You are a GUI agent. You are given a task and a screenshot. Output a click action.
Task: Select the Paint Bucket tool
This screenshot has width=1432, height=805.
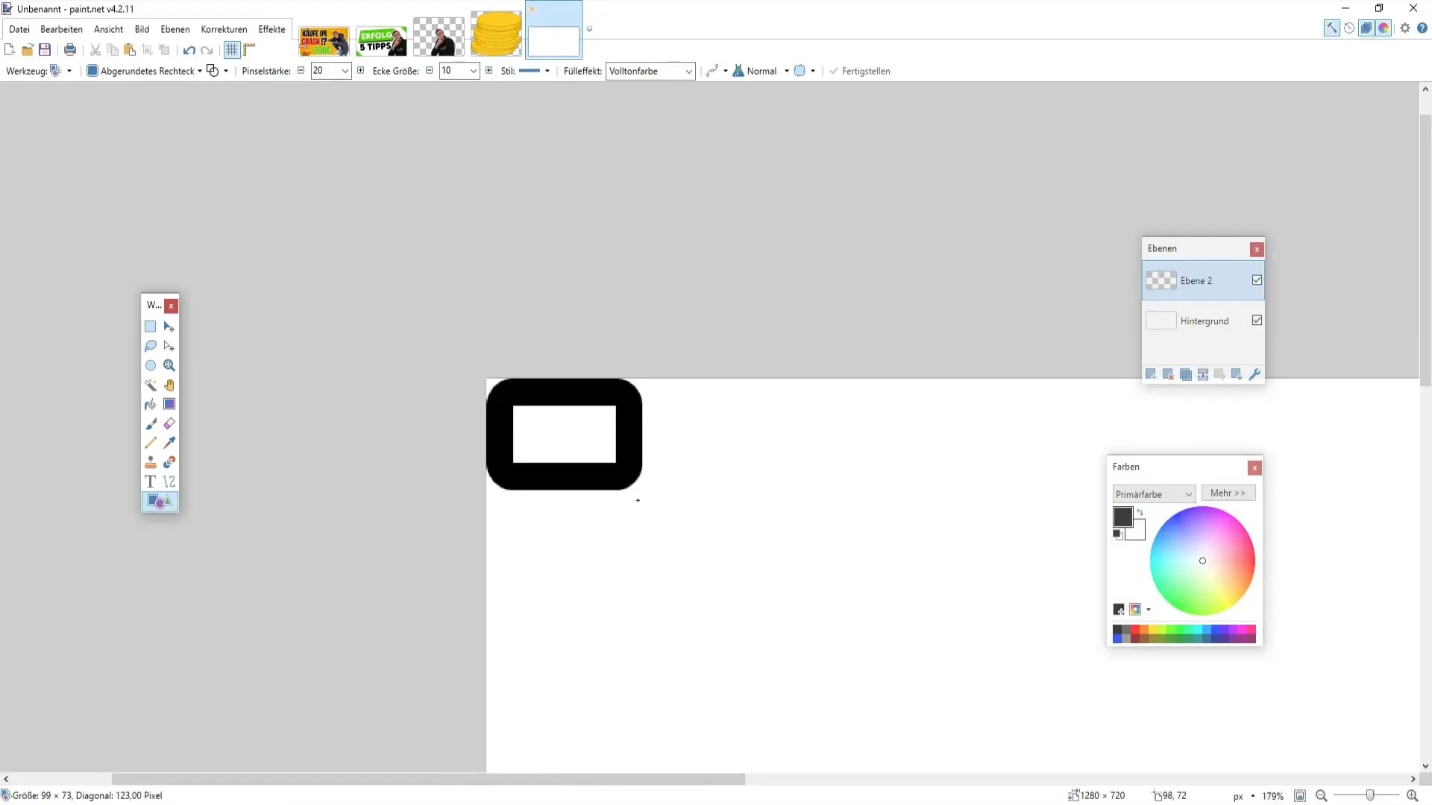151,404
